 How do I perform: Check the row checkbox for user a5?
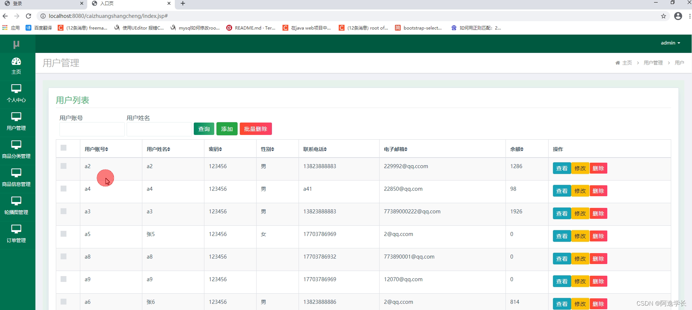click(64, 234)
